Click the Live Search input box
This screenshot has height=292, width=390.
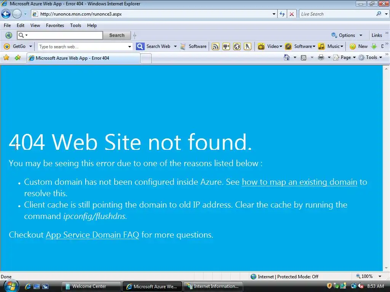pos(337,14)
